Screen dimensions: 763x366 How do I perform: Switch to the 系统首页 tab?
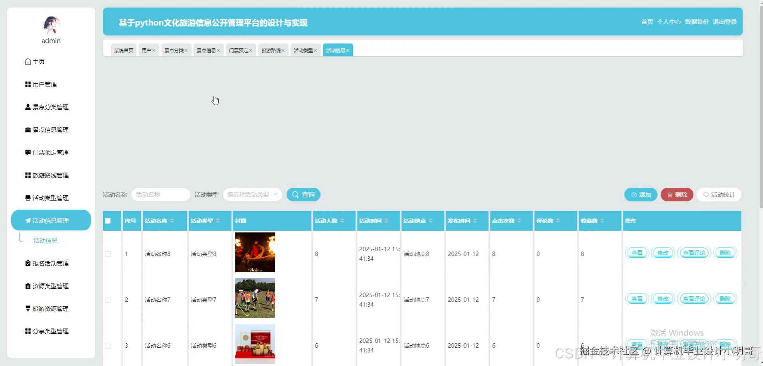pyautogui.click(x=124, y=50)
